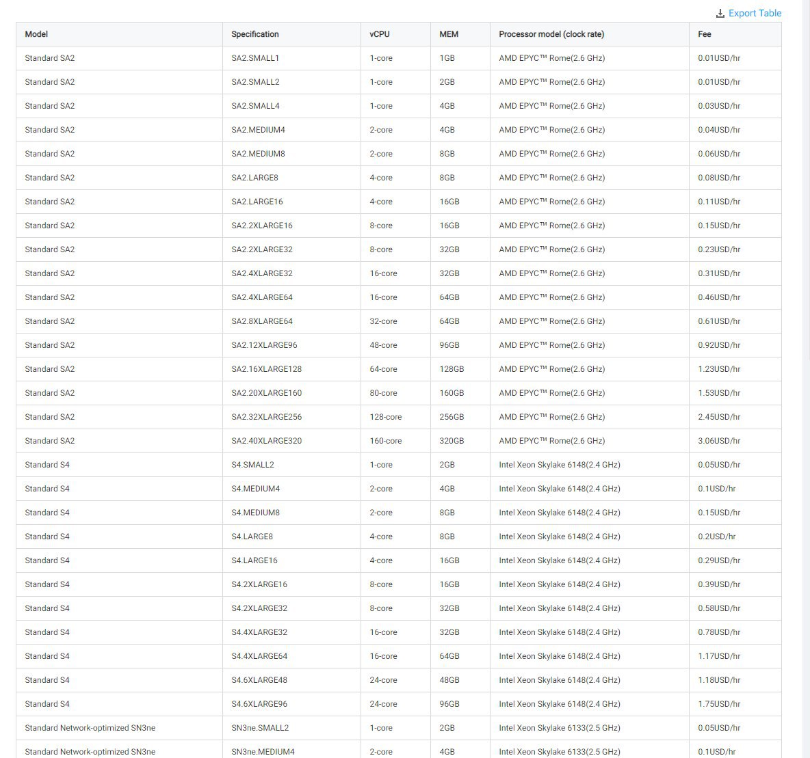Open the Export Table link
The image size is (810, 758).
click(755, 14)
